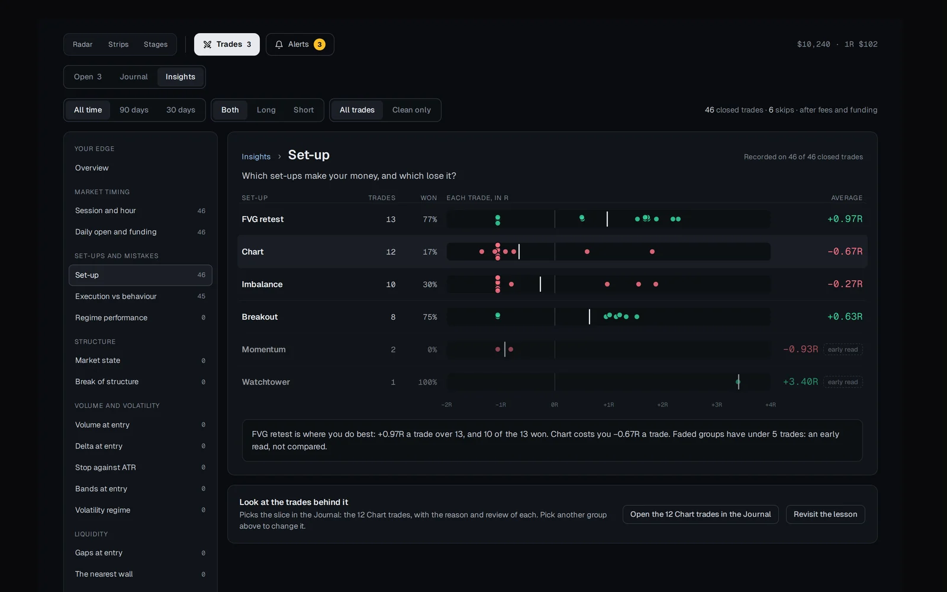Open Volatility regime insight

140,510
